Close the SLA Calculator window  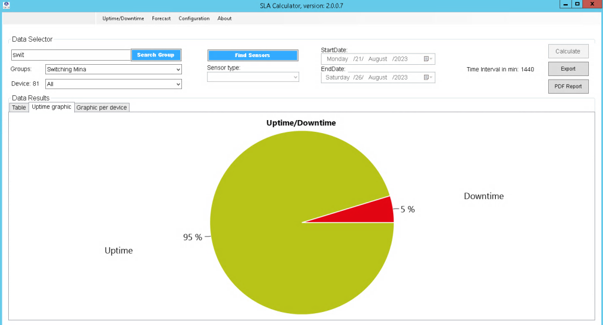[x=592, y=4]
